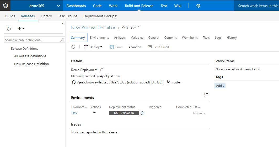Expand the azure365 project dropdown

click(58, 6)
